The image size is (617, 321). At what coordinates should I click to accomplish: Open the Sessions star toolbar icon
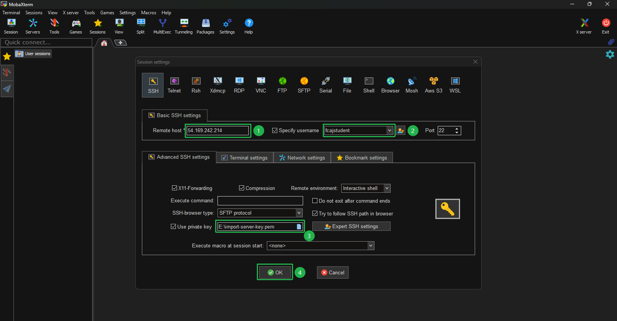[98, 27]
